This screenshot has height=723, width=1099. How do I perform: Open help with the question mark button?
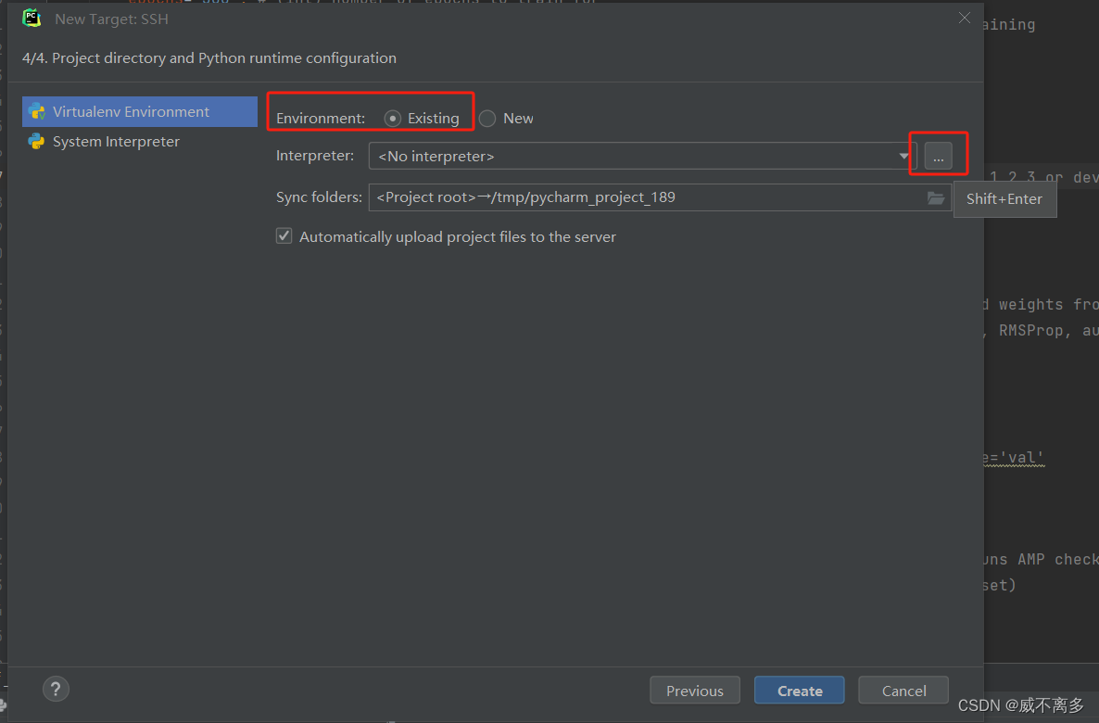[x=57, y=689]
